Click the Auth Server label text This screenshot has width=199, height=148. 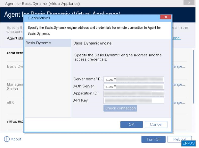pyautogui.click(x=84, y=86)
